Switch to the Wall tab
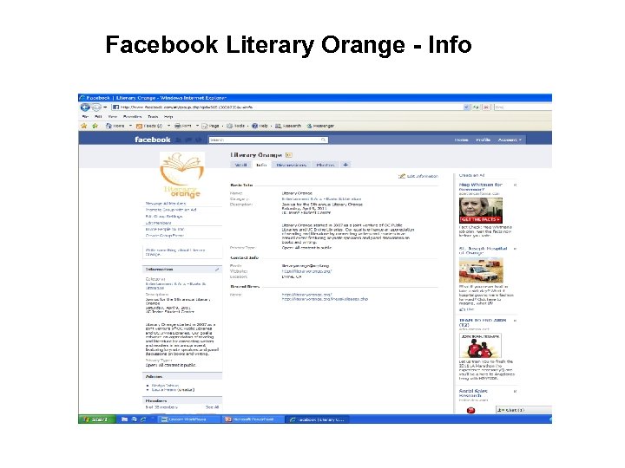 point(240,165)
